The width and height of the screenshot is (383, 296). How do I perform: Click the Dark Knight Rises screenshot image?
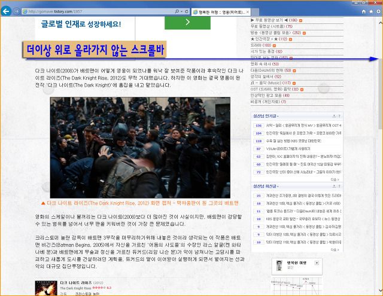coord(140,148)
